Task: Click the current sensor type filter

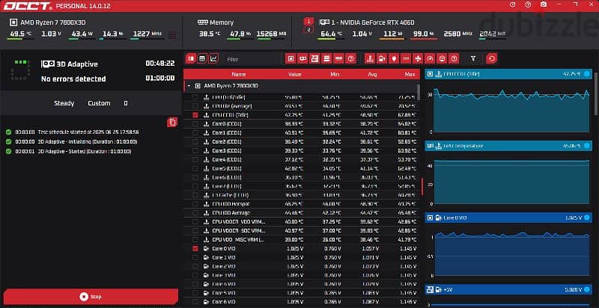Action: click(x=406, y=59)
